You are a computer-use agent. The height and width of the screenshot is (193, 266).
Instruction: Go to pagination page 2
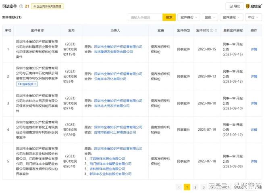coord(195,187)
